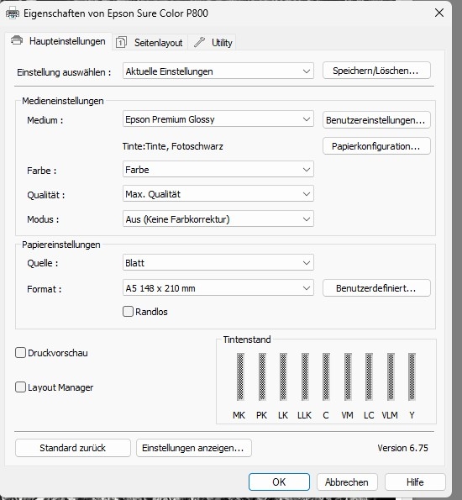Confirm with the OK button
Screen dimensions: 462x500
pyautogui.click(x=279, y=482)
